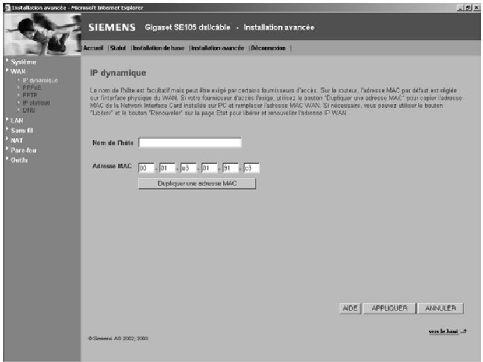Image resolution: width=483 pixels, height=362 pixels.
Task: Select PPPoE under WAN
Action: pyautogui.click(x=31, y=88)
